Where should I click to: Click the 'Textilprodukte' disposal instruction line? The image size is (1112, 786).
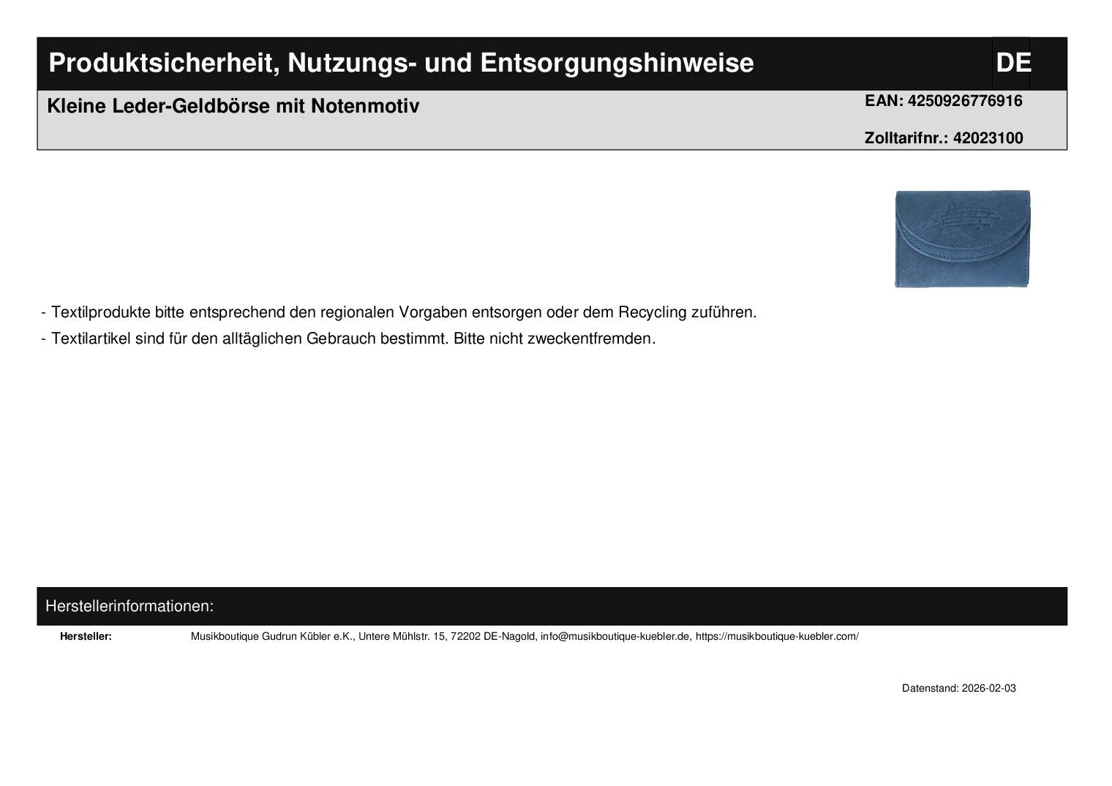399,312
